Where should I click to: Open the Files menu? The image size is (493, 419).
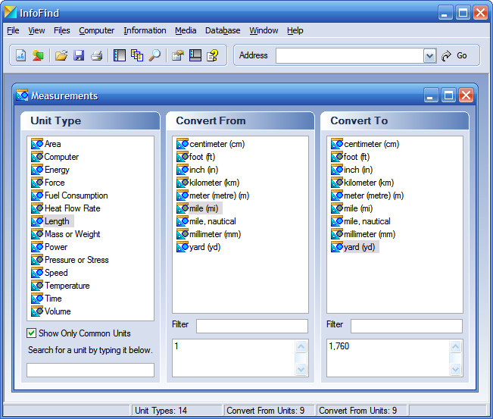point(61,30)
